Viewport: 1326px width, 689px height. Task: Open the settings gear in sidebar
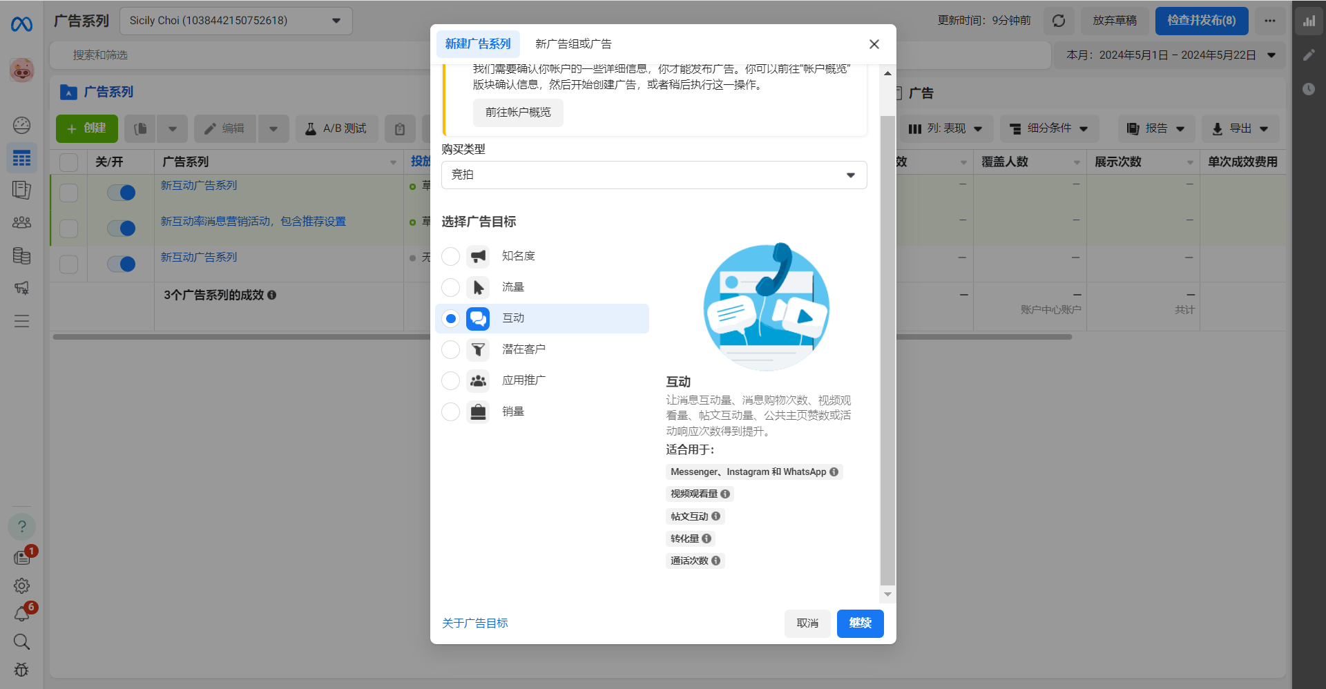click(x=21, y=585)
